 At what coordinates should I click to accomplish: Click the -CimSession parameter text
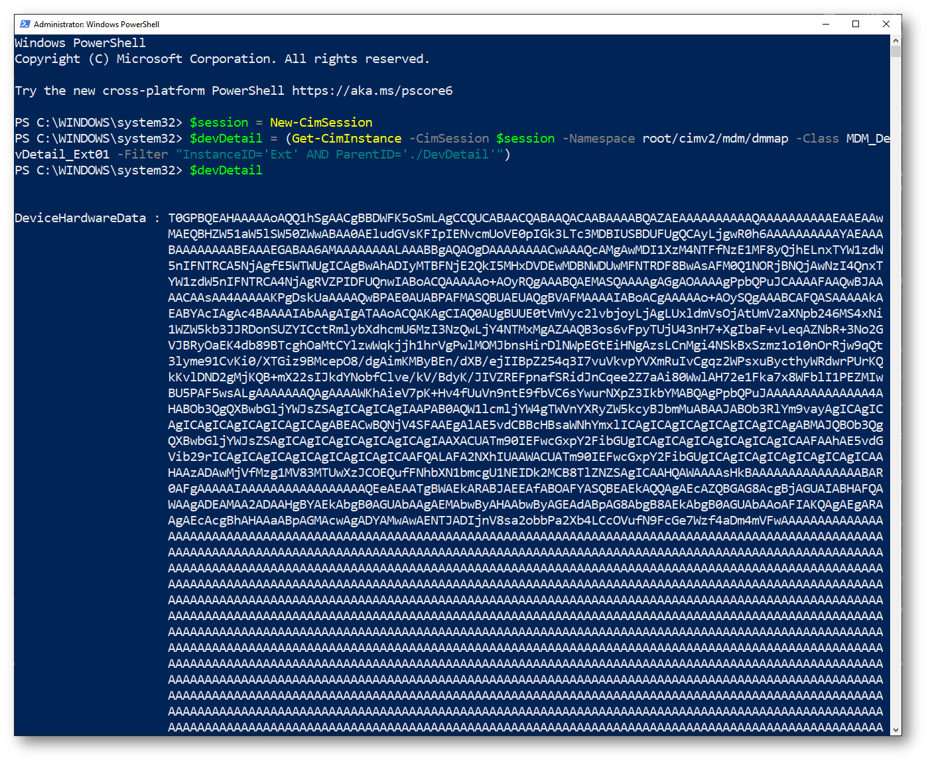(x=449, y=139)
